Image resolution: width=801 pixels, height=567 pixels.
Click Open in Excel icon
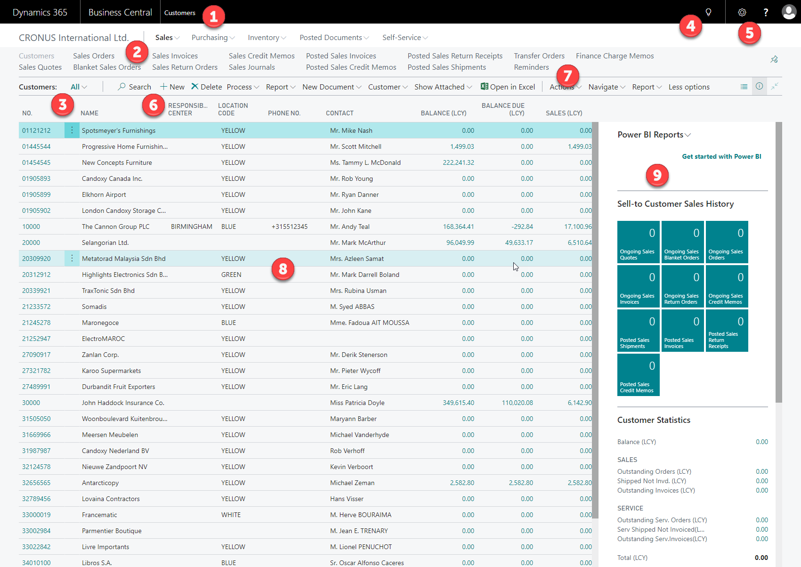508,87
